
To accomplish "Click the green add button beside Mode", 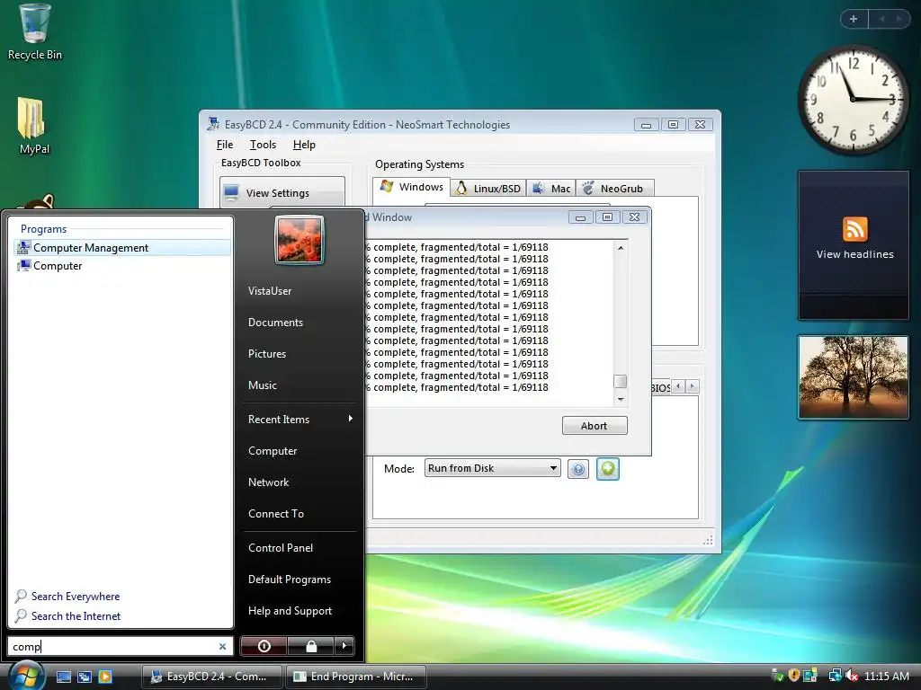I will [x=608, y=469].
